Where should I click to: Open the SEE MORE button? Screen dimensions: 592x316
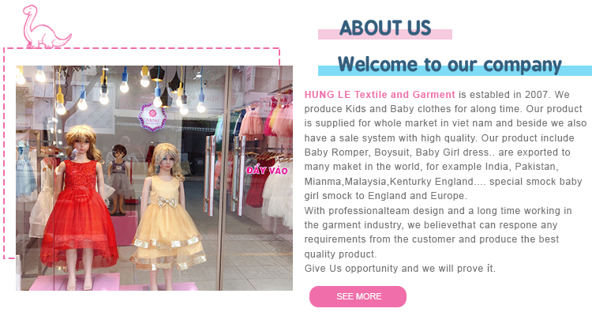coord(358,296)
